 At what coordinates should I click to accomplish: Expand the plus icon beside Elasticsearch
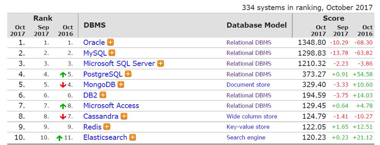point(133,138)
